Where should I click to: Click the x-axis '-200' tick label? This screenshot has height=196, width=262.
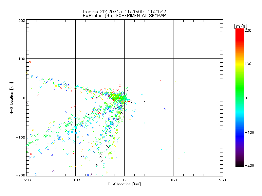[26, 180]
